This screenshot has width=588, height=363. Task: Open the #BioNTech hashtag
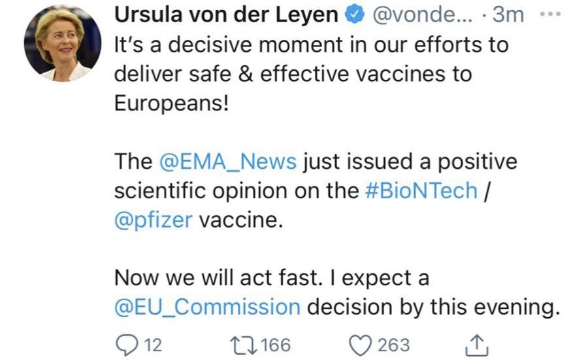420,190
